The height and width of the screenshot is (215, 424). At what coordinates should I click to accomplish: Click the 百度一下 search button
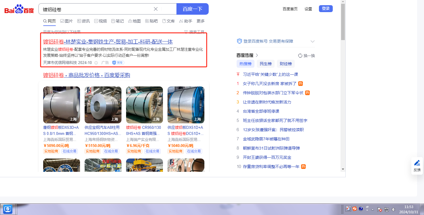193,9
